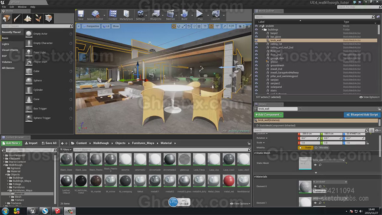Toggle visibility eye for brick_wall

click(256, 40)
